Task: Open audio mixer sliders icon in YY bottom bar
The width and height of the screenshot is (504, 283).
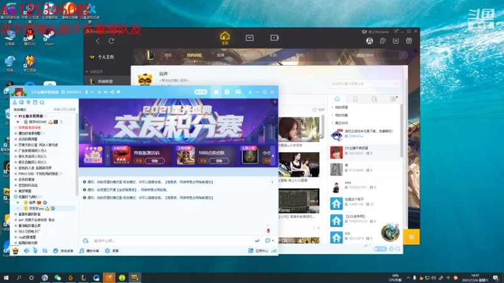Action: coord(45,250)
